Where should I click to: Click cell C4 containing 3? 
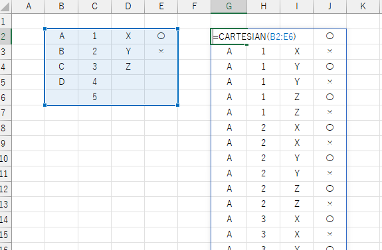click(x=95, y=67)
